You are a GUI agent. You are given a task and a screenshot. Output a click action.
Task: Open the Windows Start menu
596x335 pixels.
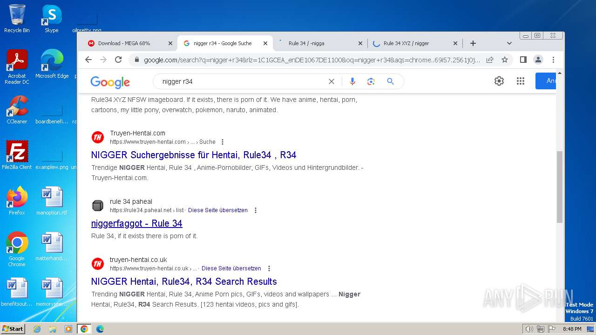click(x=13, y=329)
